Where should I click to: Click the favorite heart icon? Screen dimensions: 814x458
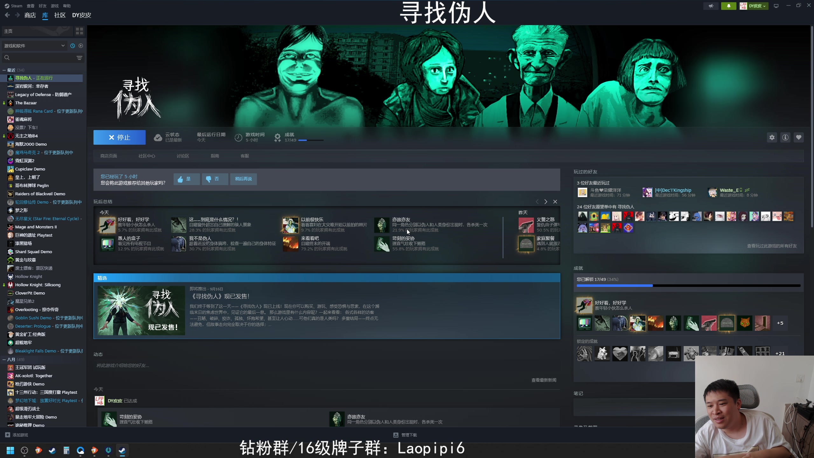[799, 137]
